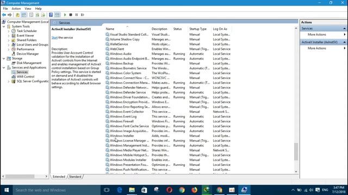Select the Windows Event Log service
Screen dimensions: 348x195
pyautogui.click(x=168, y=116)
